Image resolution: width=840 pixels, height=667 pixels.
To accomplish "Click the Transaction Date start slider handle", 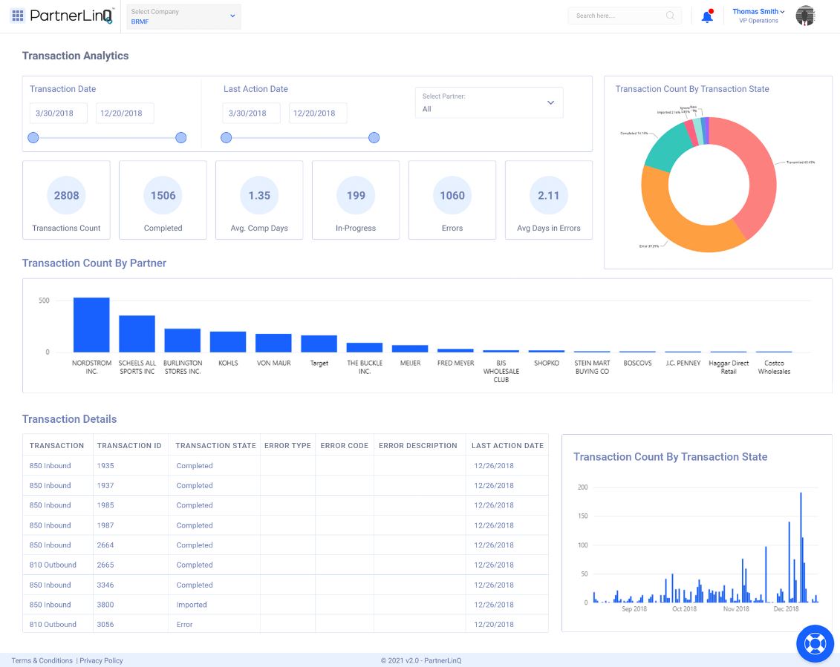I will click(x=33, y=138).
